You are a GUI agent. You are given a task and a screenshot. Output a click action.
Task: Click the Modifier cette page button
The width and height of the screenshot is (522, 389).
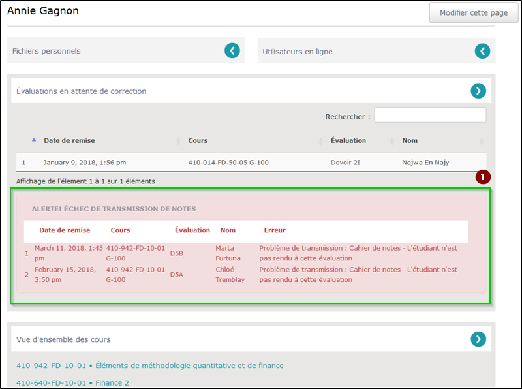tap(473, 13)
